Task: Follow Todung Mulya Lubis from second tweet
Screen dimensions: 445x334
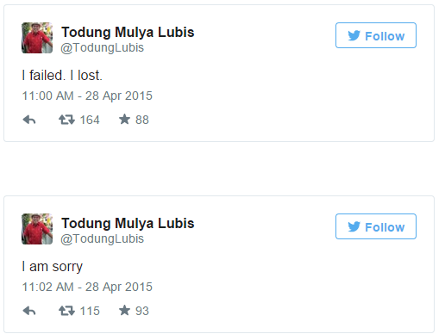Action: pos(376,226)
